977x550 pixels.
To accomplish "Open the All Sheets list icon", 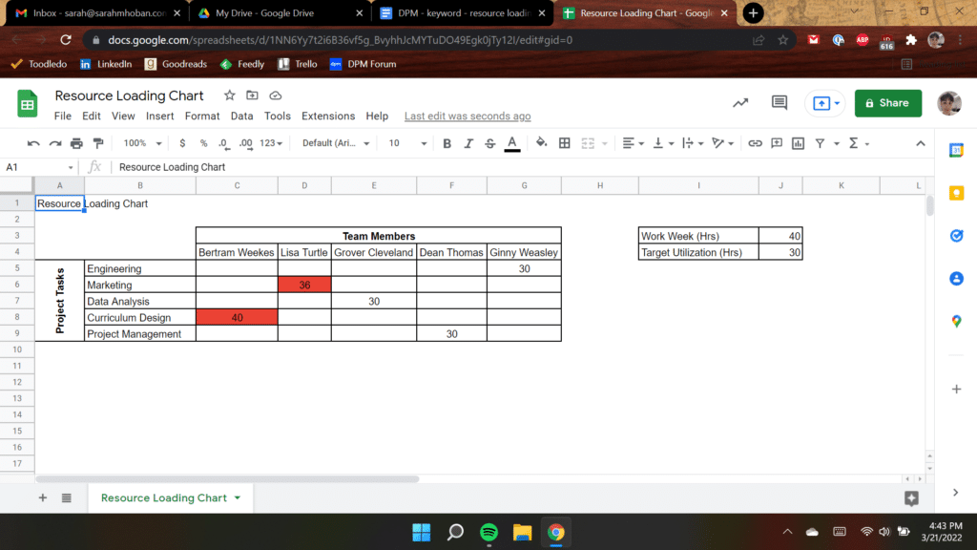I will (66, 497).
